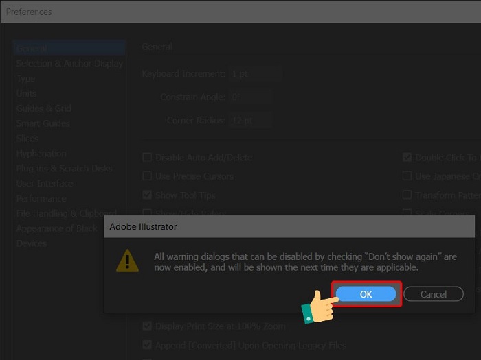Screen dimensions: 481x360
Task: Select Units in the preferences sidebar
Action: [x=26, y=93]
